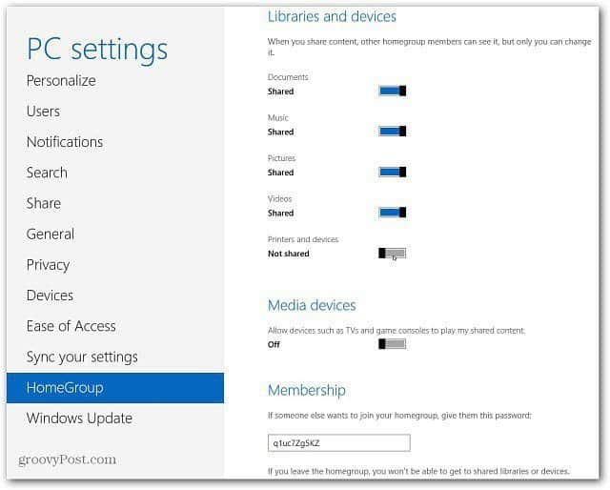
Task: Click the Membership heading
Action: (307, 390)
